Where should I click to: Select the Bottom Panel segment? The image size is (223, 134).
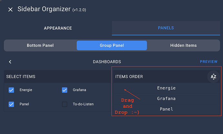[x=40, y=46]
